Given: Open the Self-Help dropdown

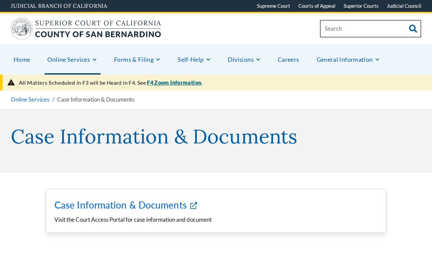Looking at the screenshot, I should coord(194,59).
